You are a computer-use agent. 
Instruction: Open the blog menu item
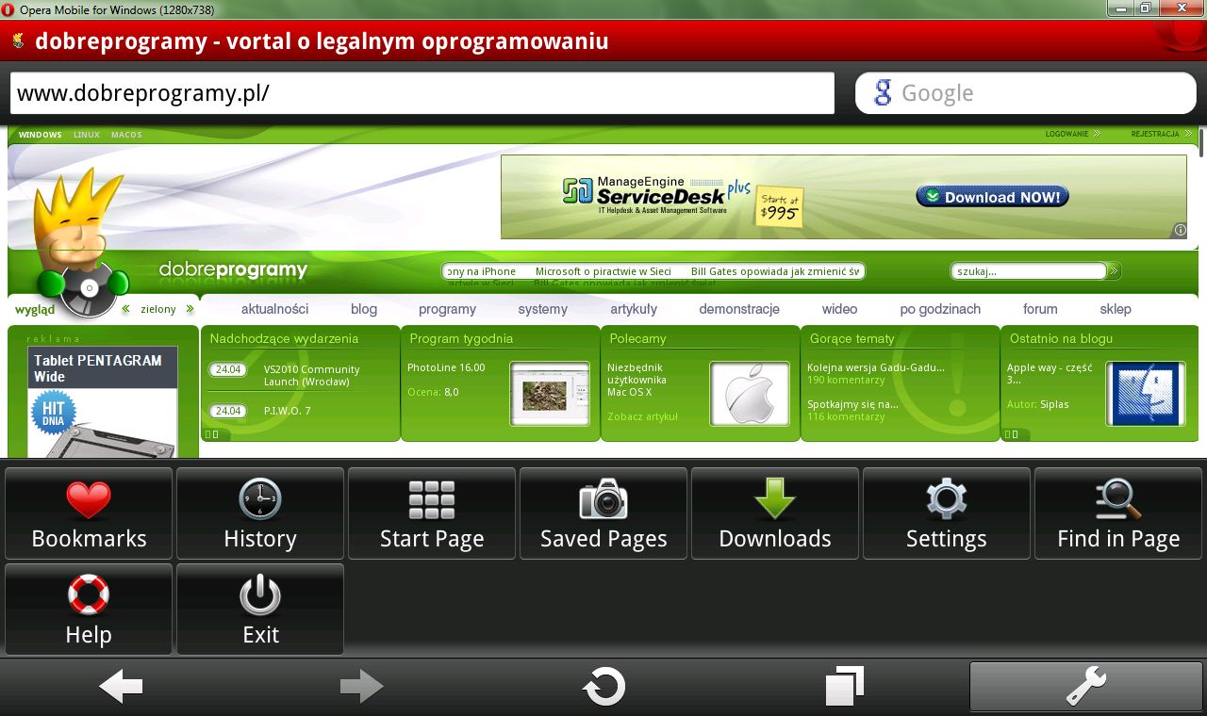click(364, 309)
